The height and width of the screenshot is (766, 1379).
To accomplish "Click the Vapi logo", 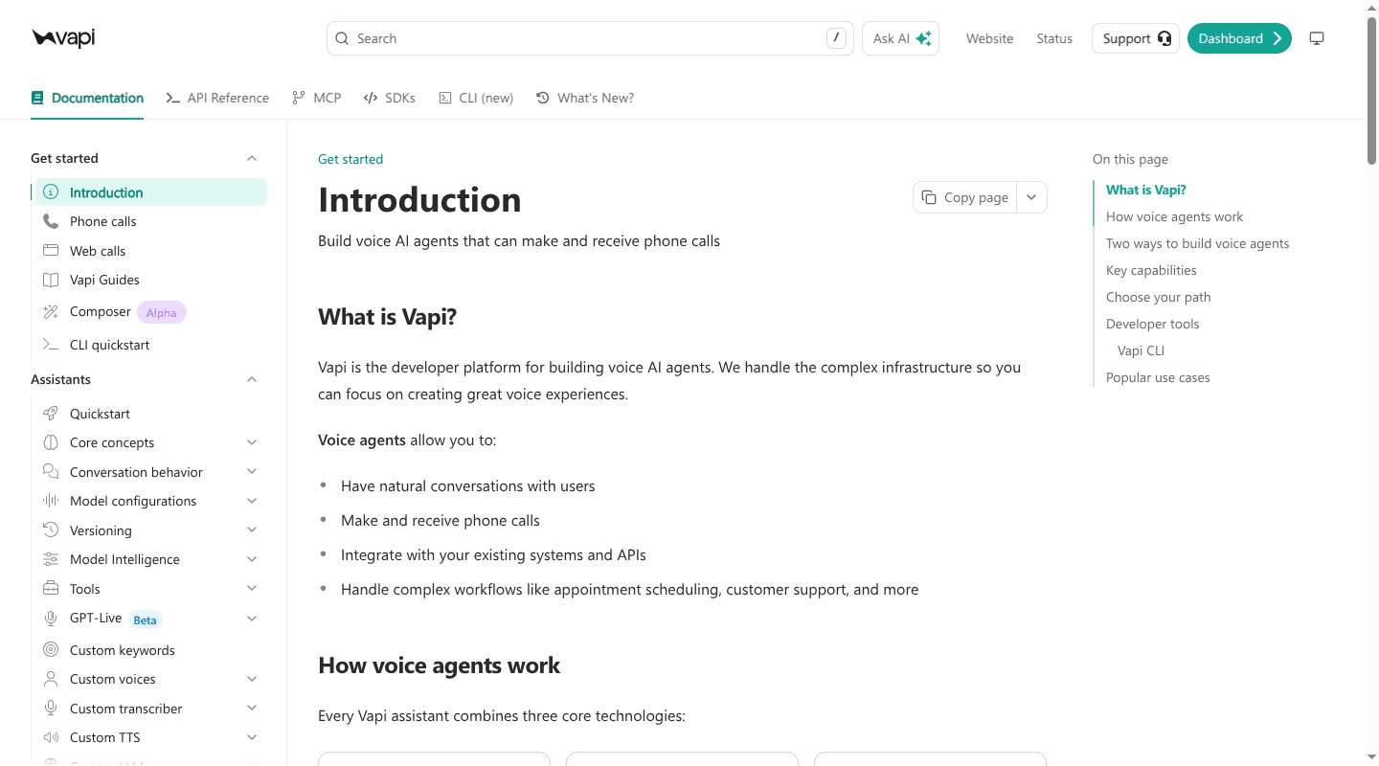I will coord(63,38).
